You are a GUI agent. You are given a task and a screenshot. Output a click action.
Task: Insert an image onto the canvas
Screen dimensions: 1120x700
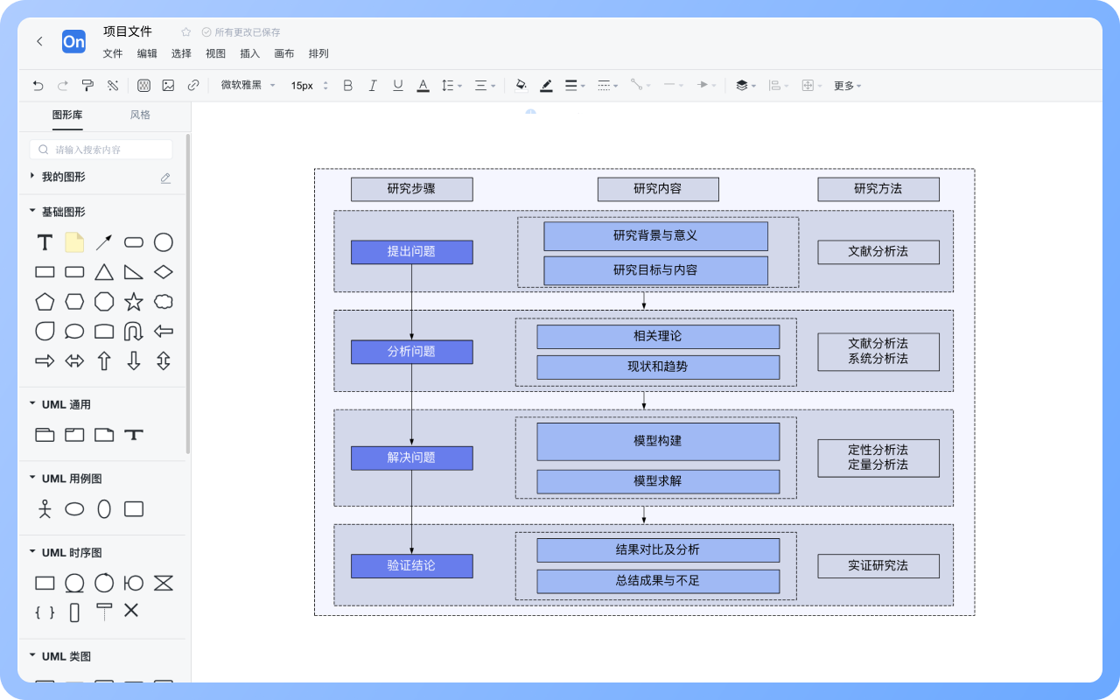click(168, 85)
